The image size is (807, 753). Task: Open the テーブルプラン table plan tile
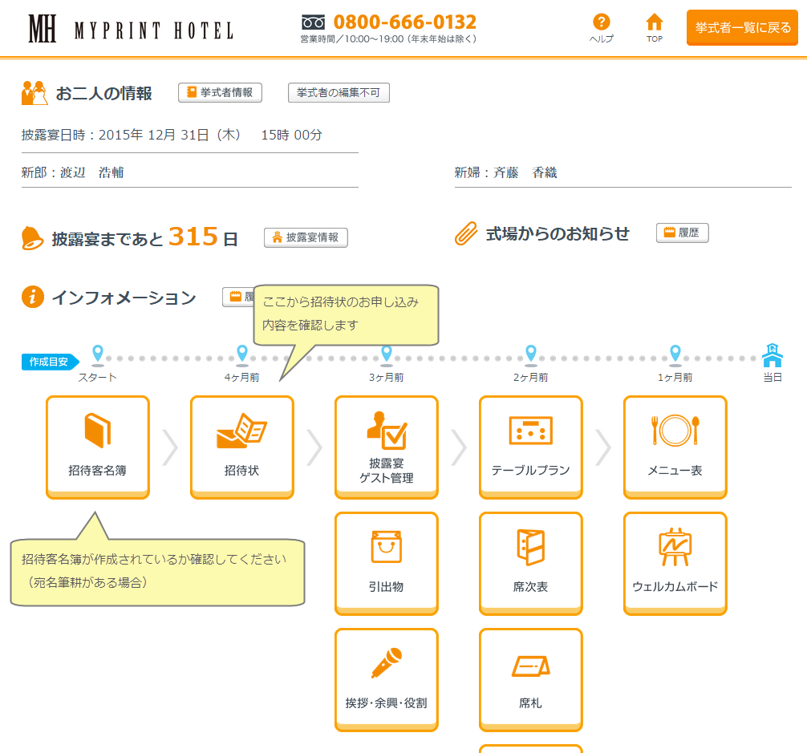(x=530, y=446)
